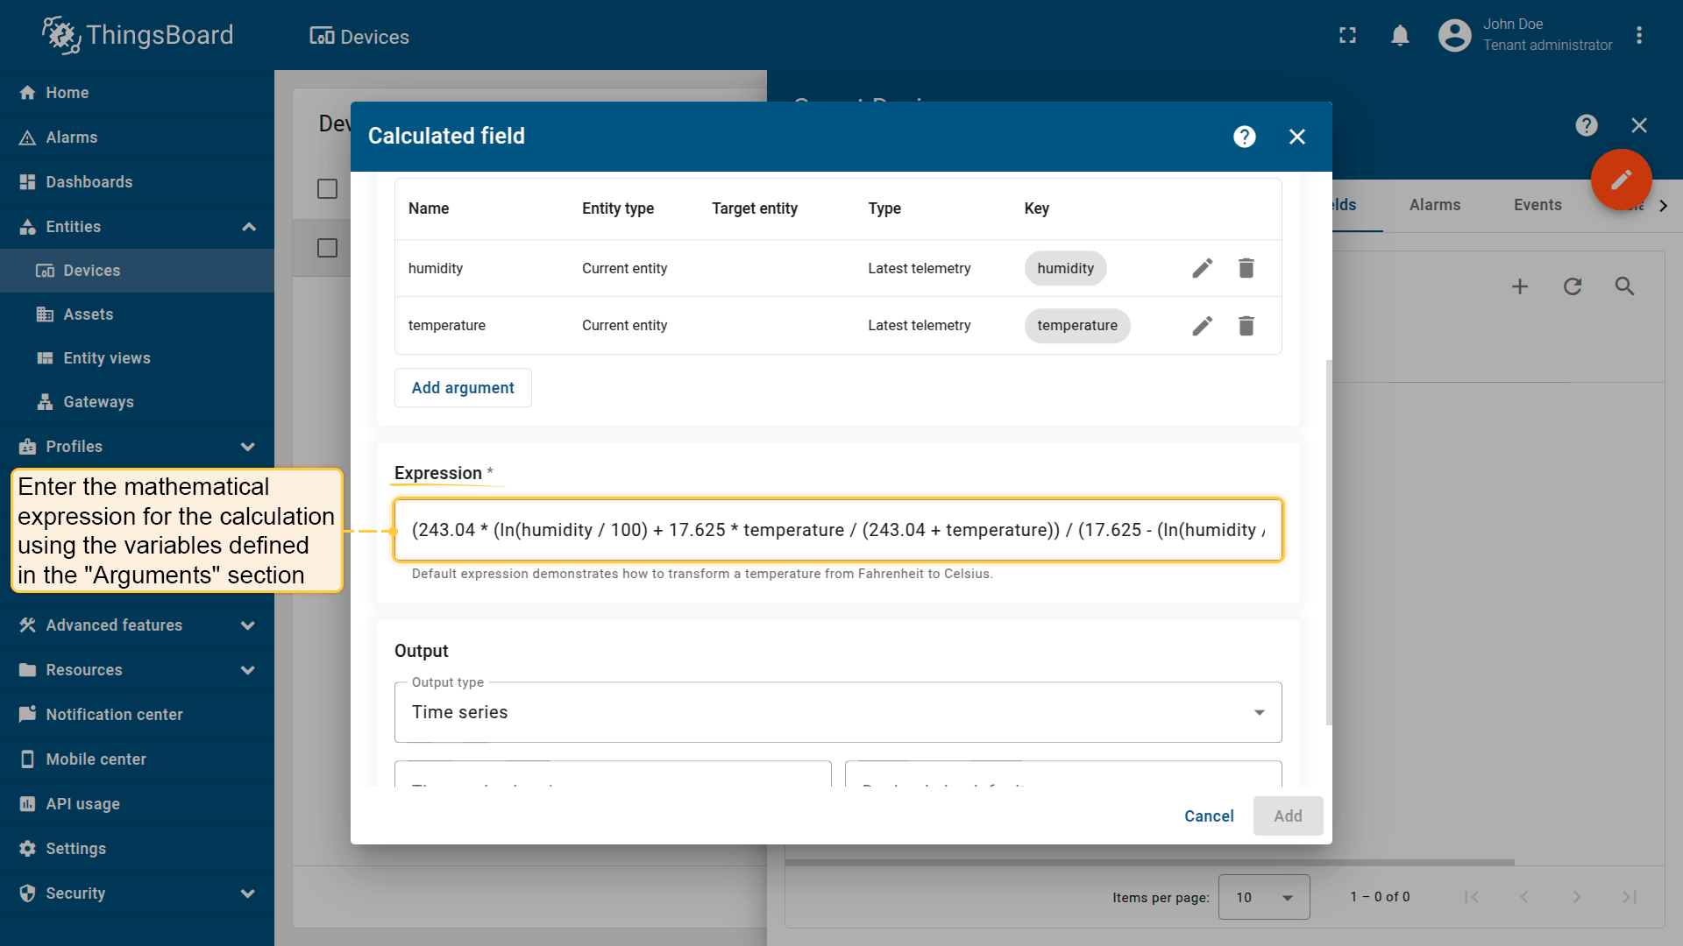
Task: Check the first device row checkbox
Action: pyautogui.click(x=327, y=249)
